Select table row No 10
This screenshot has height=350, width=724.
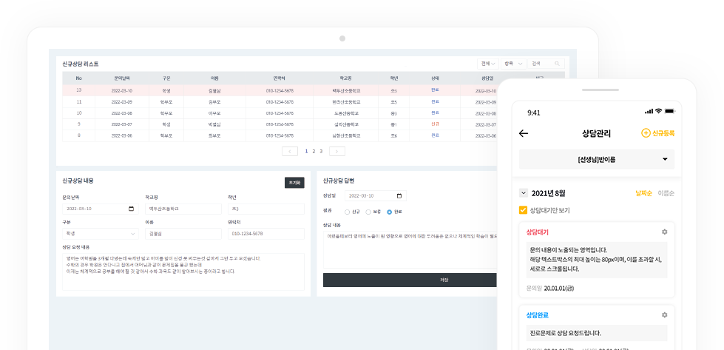click(280, 113)
